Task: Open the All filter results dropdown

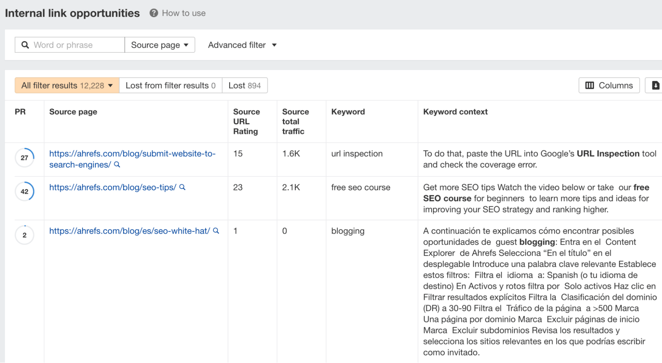Action: point(66,85)
